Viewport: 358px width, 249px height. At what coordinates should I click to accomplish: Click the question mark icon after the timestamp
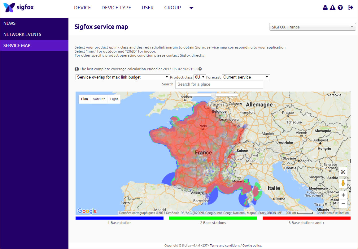pyautogui.click(x=200, y=69)
